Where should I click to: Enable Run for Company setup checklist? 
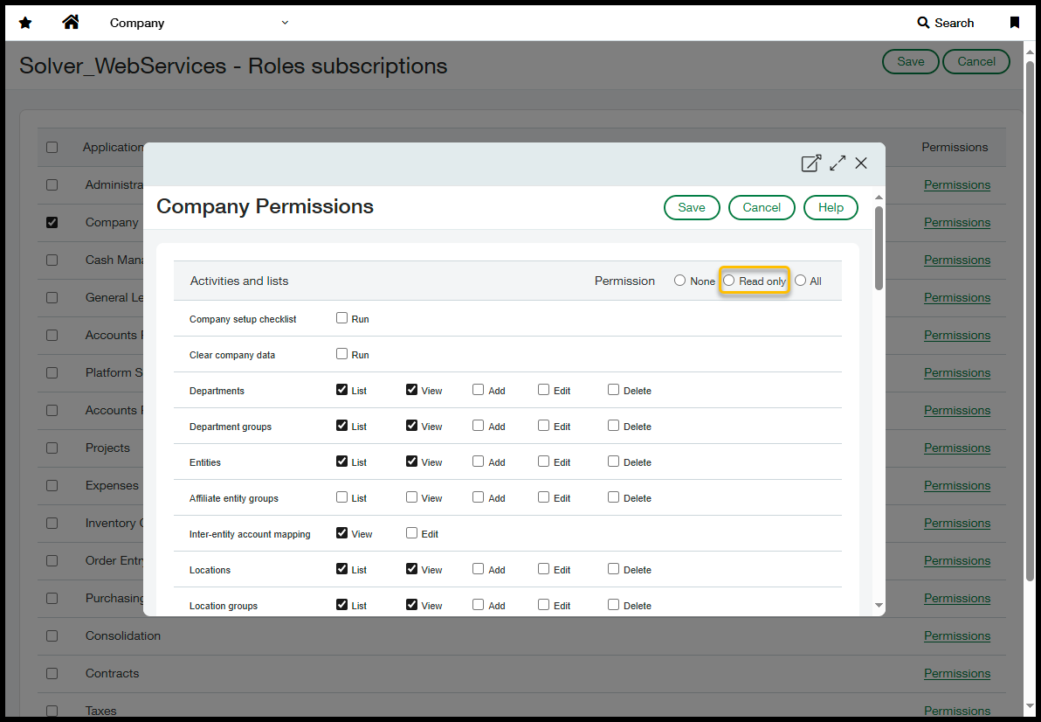(x=342, y=318)
